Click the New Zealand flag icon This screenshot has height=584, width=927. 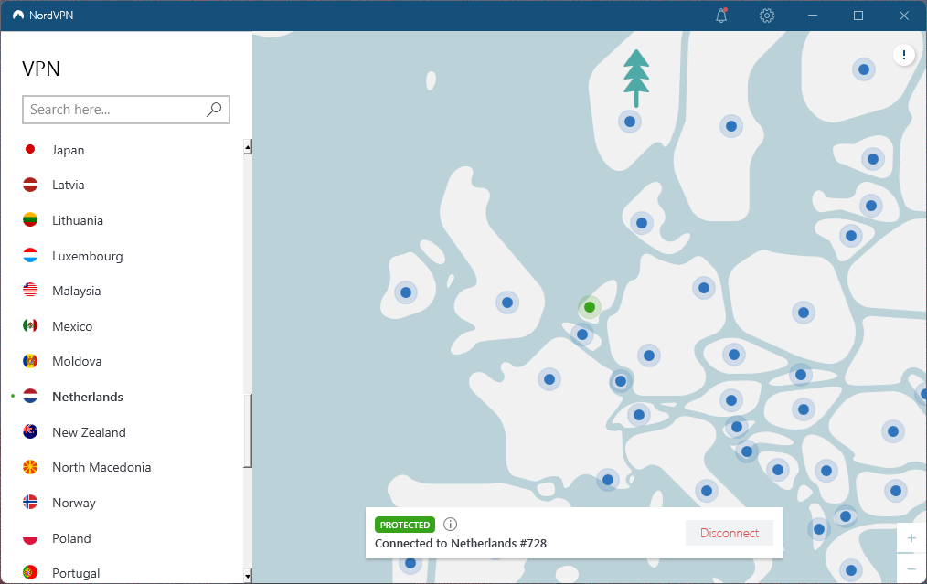30,432
